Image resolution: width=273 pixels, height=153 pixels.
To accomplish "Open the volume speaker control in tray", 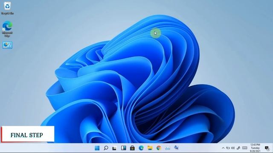I will pos(233,148).
